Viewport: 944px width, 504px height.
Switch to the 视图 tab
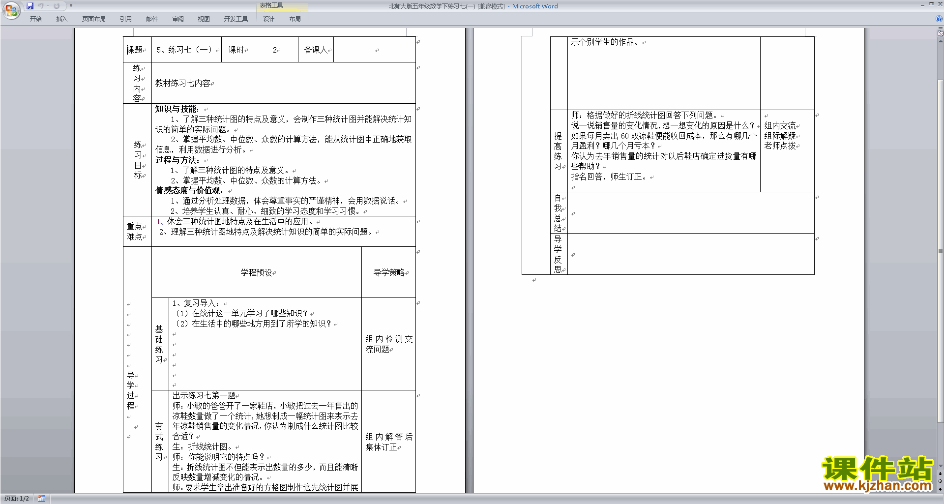pos(204,19)
